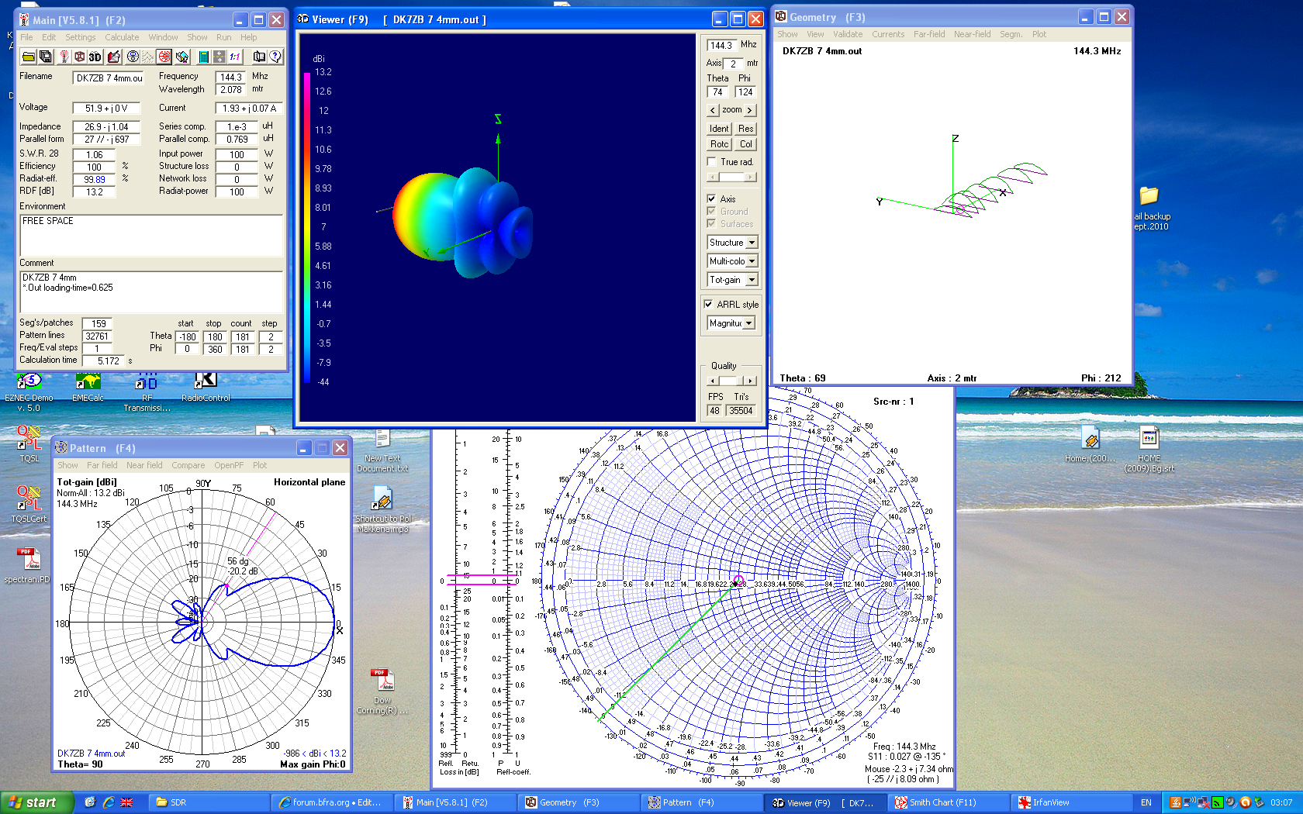Open Far-field menu in Geometry window
The image size is (1303, 814).
pyautogui.click(x=928, y=34)
